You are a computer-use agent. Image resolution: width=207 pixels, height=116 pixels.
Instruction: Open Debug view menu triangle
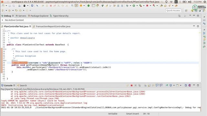click(x=190, y=15)
